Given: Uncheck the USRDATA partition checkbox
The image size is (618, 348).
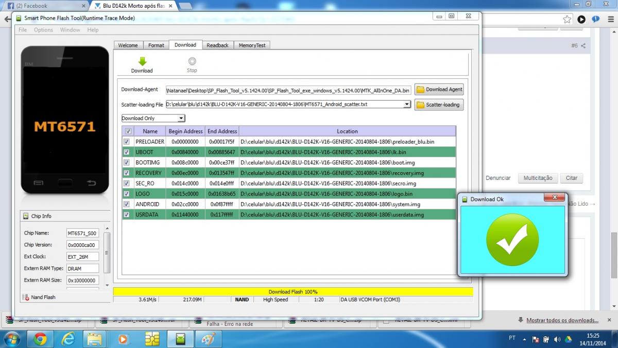Looking at the screenshot, I should (127, 214).
